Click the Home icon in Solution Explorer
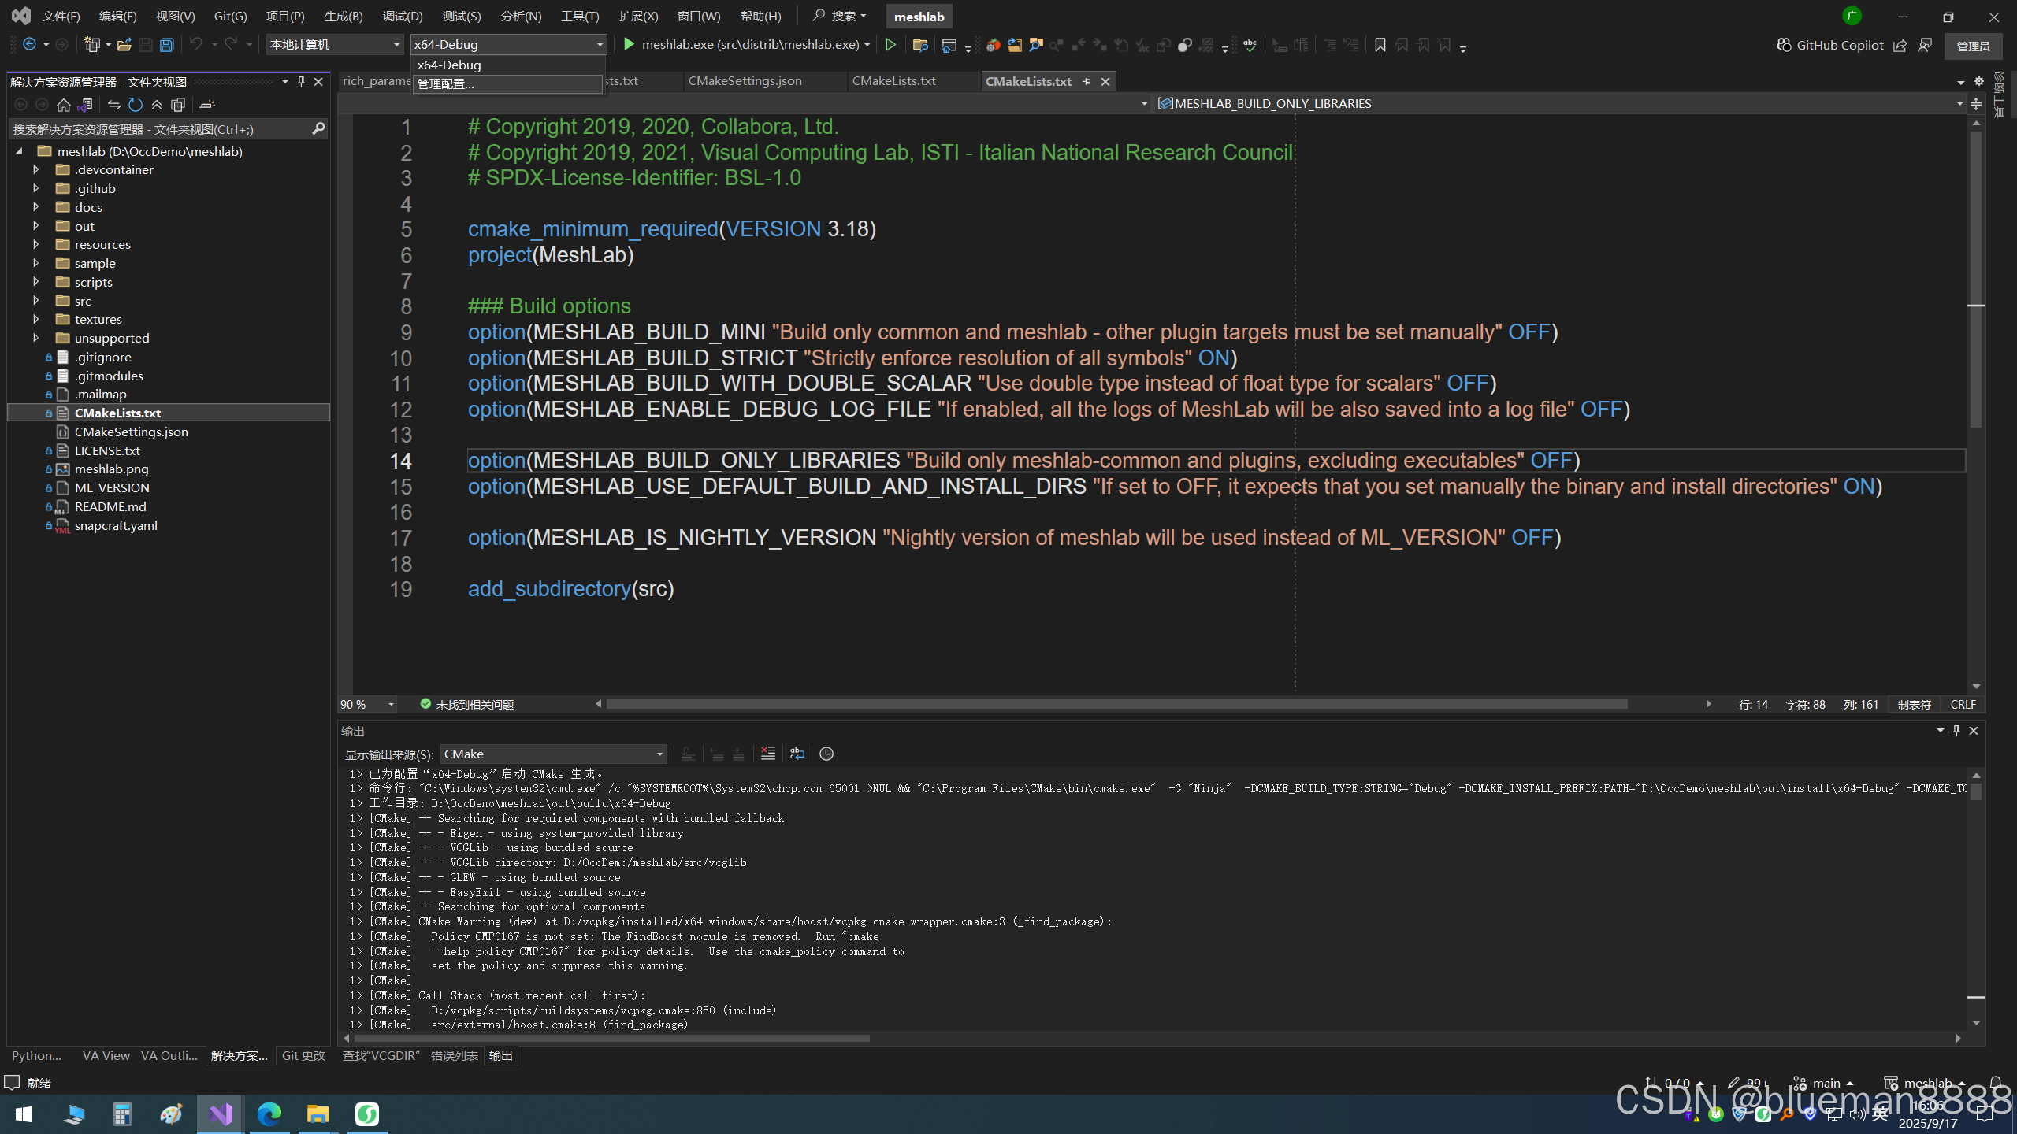 pyautogui.click(x=64, y=105)
